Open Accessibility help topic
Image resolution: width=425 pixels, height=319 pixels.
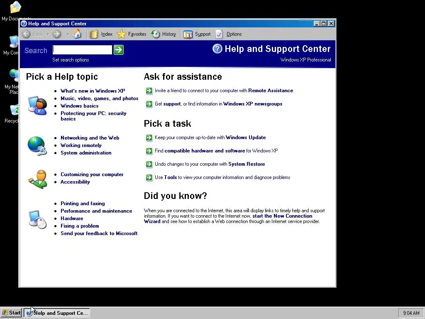(75, 182)
